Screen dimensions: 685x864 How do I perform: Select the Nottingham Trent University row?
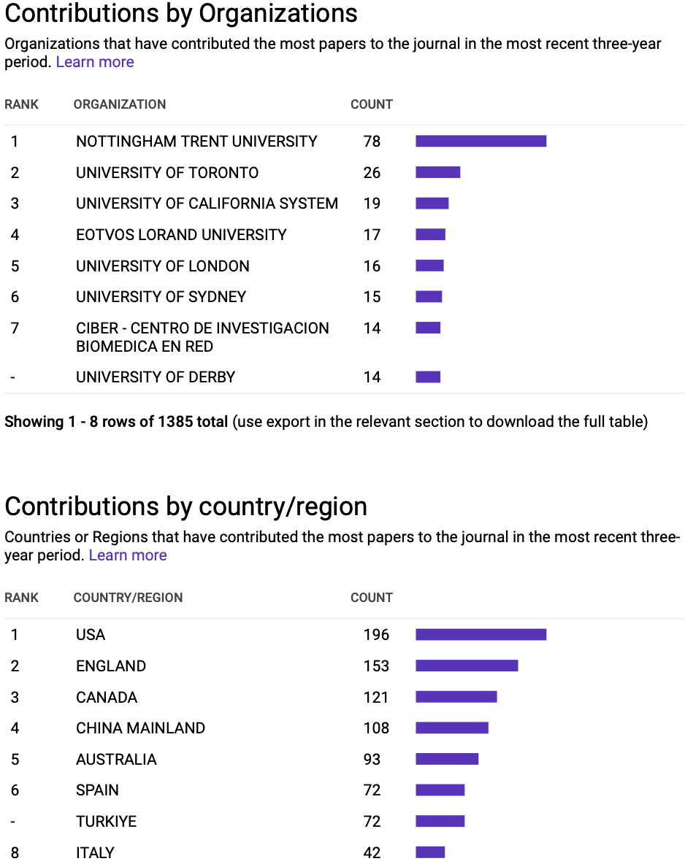pyautogui.click(x=344, y=141)
